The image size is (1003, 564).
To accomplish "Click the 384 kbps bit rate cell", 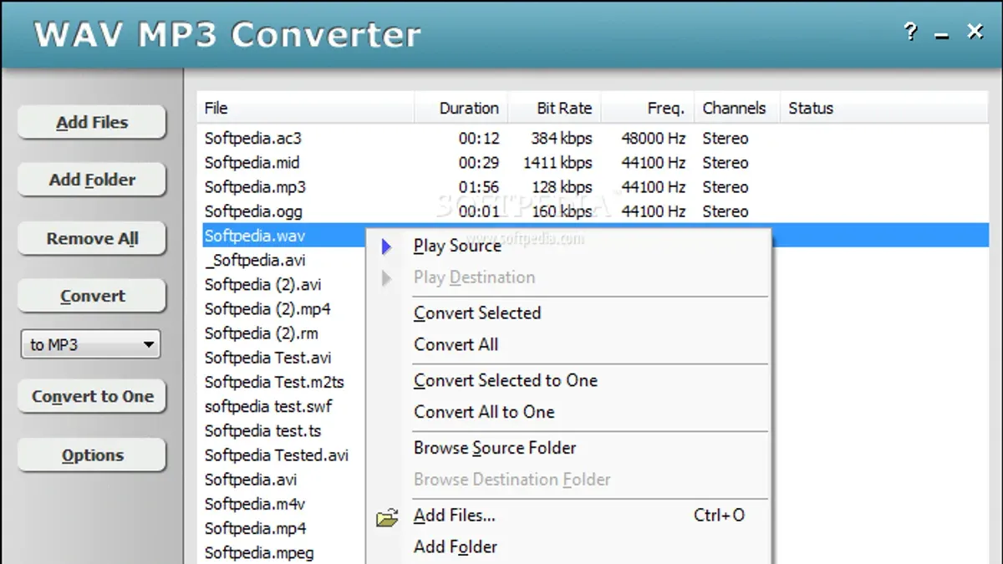I will tap(561, 139).
